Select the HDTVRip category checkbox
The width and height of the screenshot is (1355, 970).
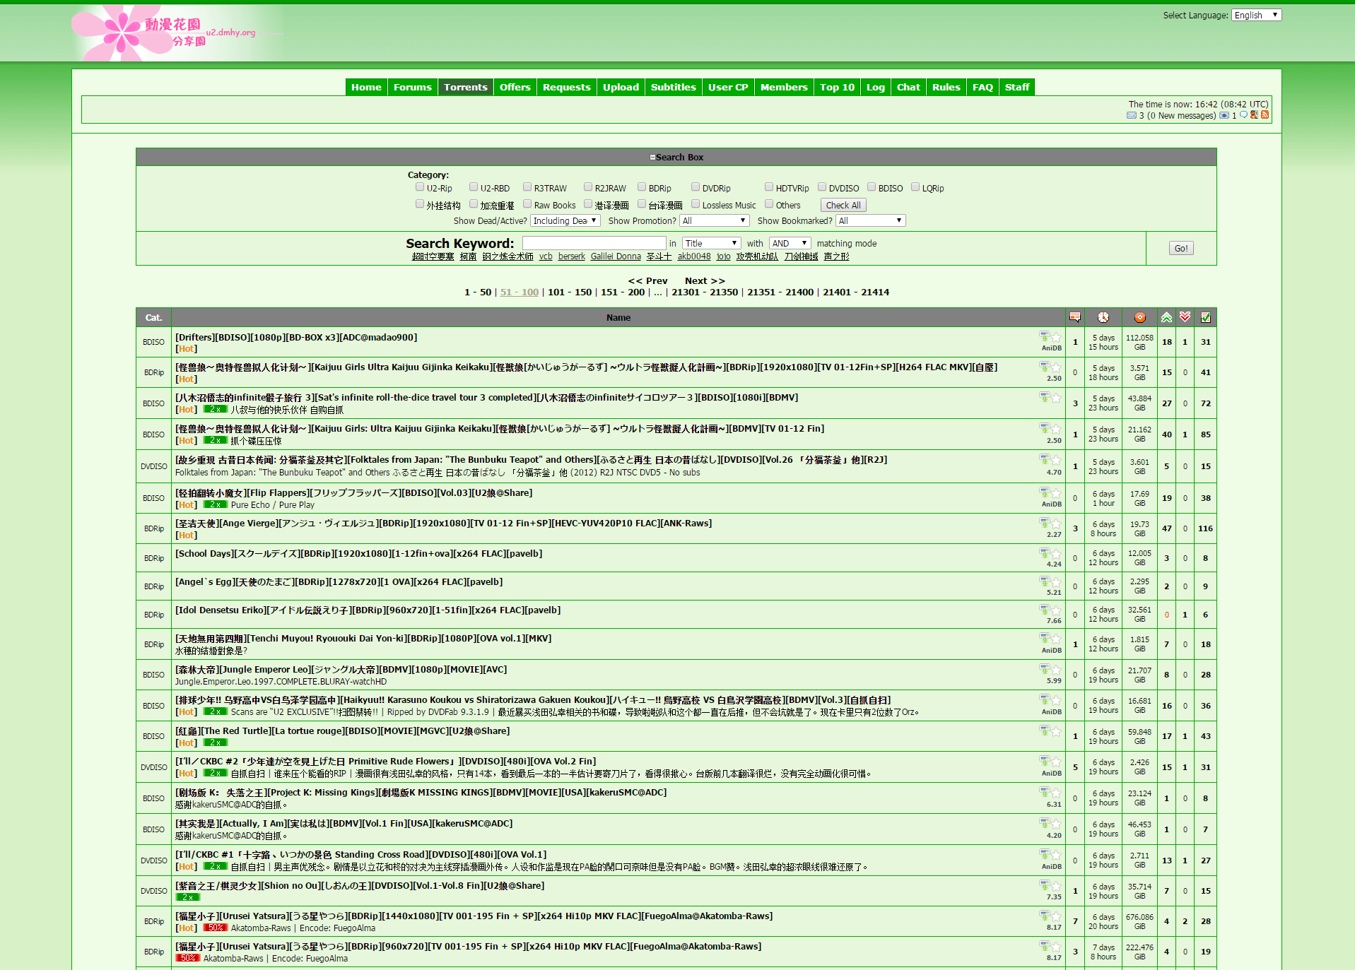tap(769, 187)
